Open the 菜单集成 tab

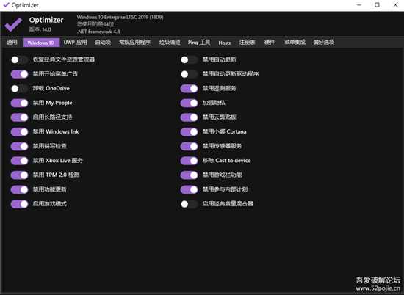coord(295,43)
